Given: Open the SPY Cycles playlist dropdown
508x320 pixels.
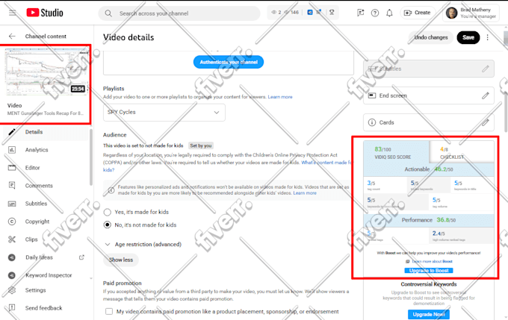Looking at the screenshot, I should pos(164,113).
